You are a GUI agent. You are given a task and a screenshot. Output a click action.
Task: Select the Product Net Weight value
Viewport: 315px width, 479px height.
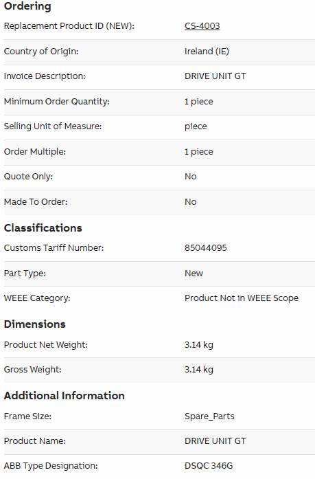[199, 345]
